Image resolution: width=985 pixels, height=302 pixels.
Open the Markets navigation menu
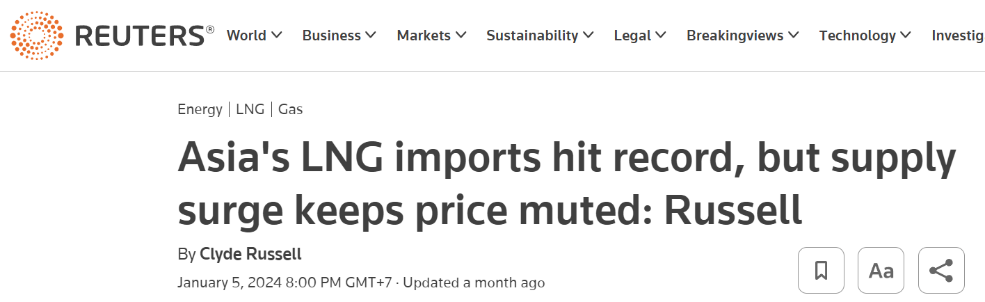pyautogui.click(x=424, y=35)
